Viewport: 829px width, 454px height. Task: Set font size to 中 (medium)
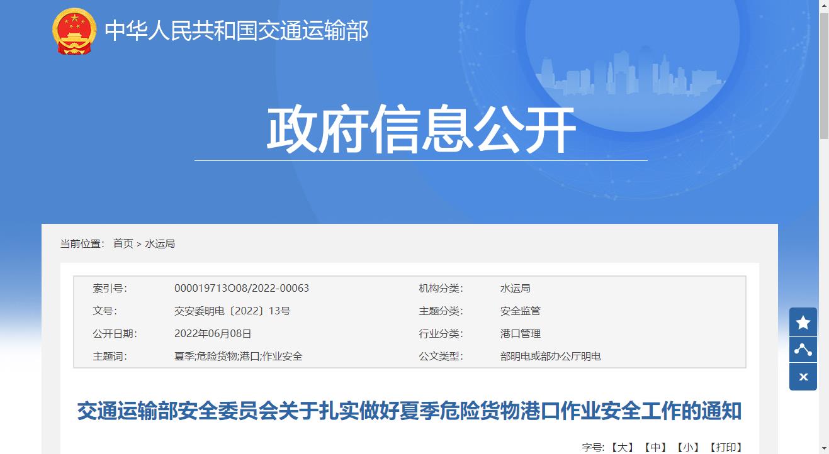point(655,447)
